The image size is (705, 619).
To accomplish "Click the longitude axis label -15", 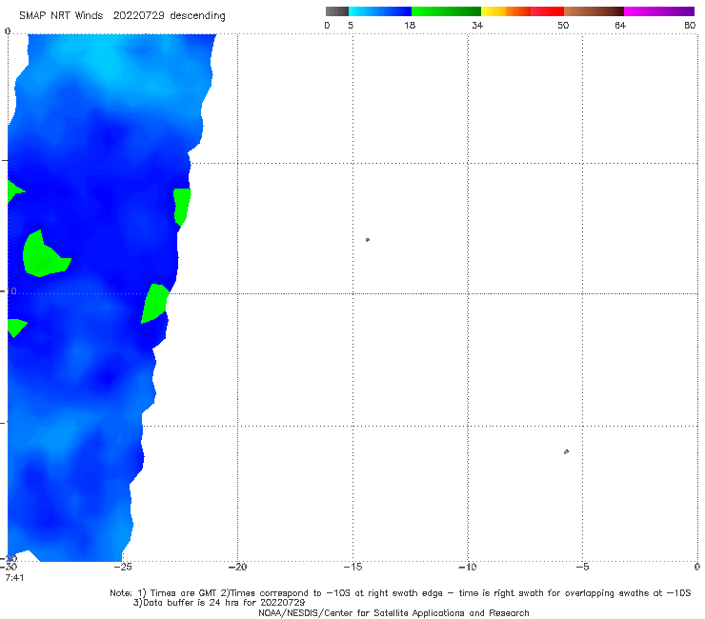I will (352, 567).
